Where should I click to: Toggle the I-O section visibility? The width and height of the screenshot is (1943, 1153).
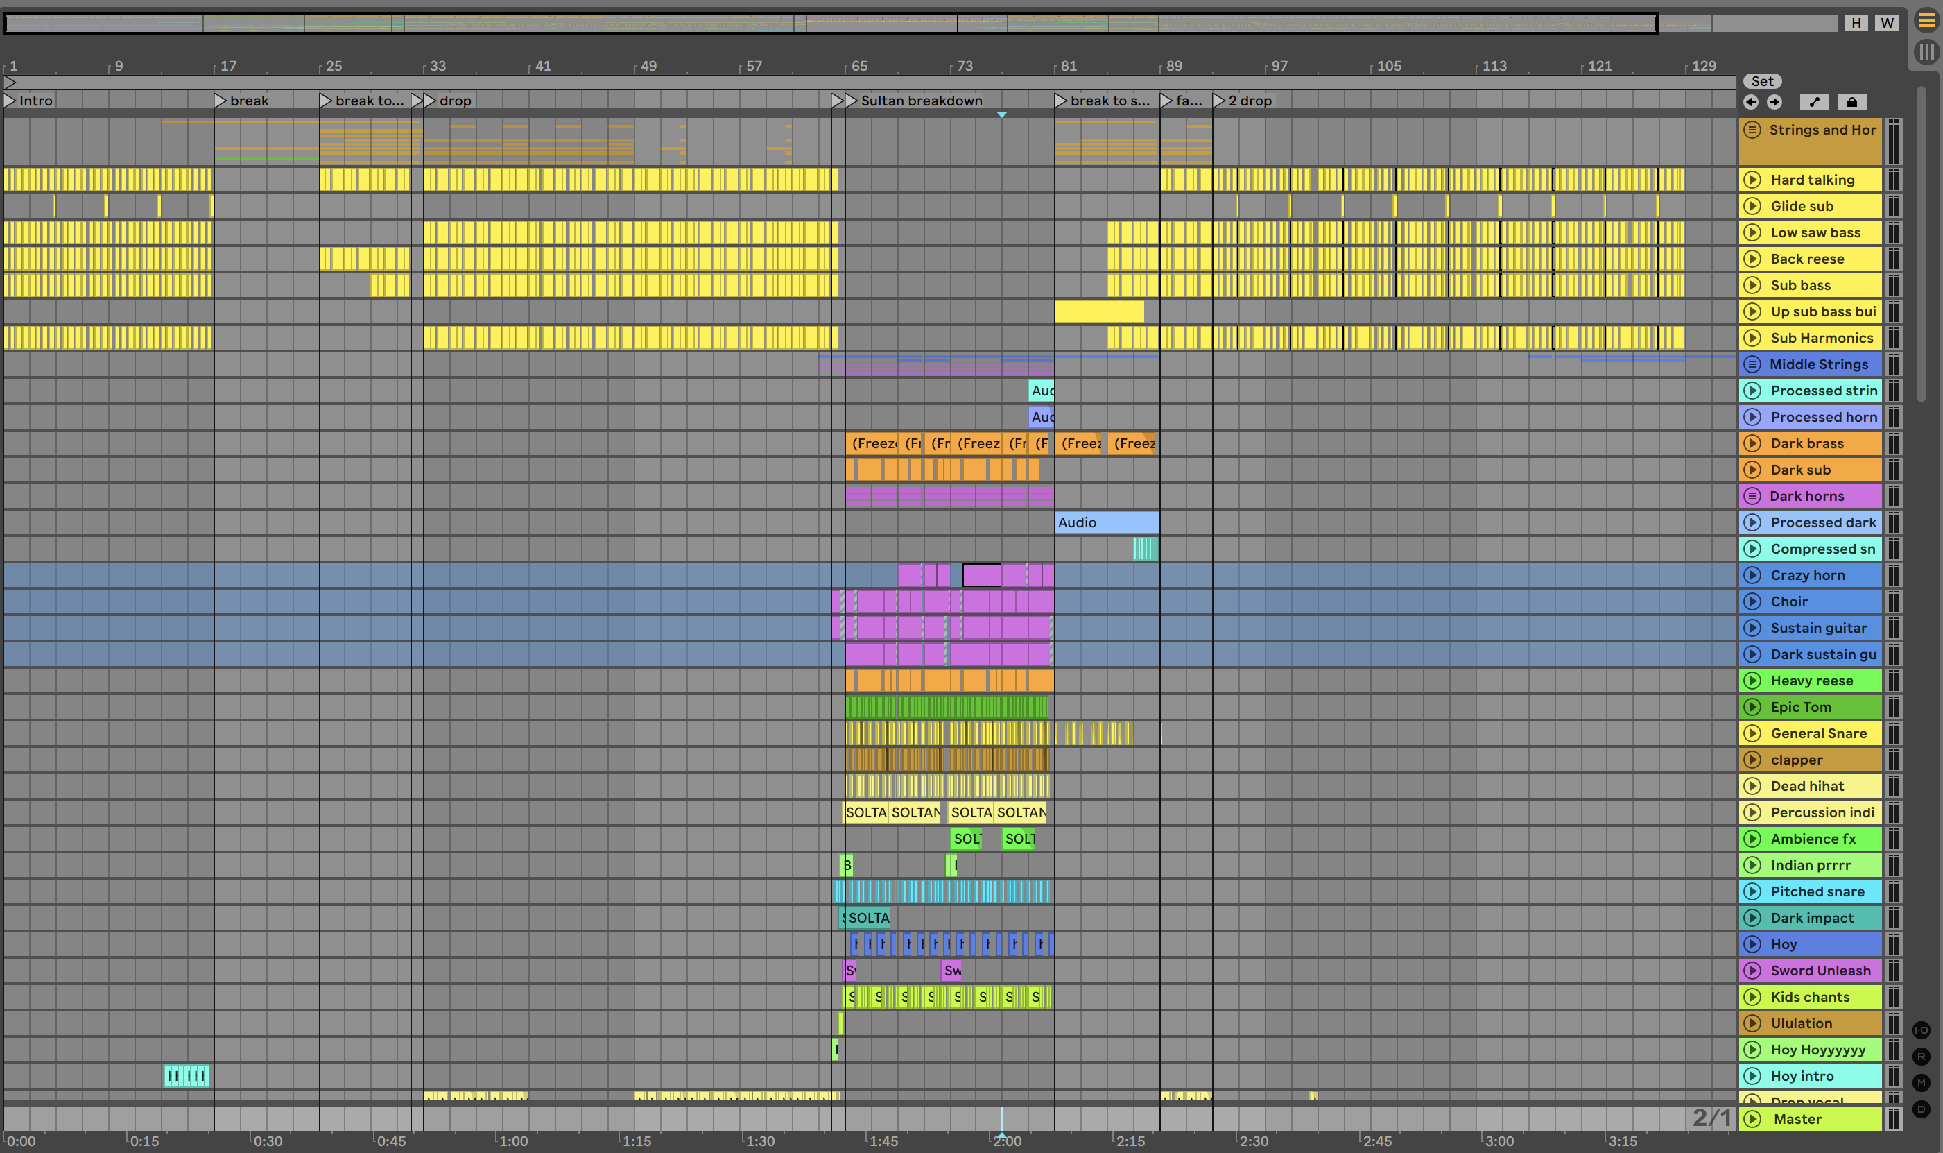(1922, 1030)
